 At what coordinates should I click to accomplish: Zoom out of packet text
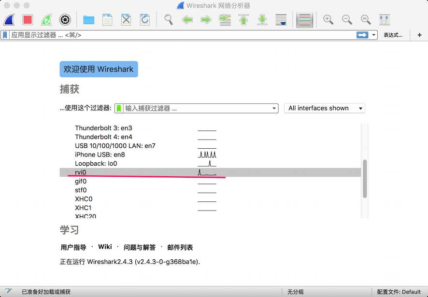tap(347, 20)
